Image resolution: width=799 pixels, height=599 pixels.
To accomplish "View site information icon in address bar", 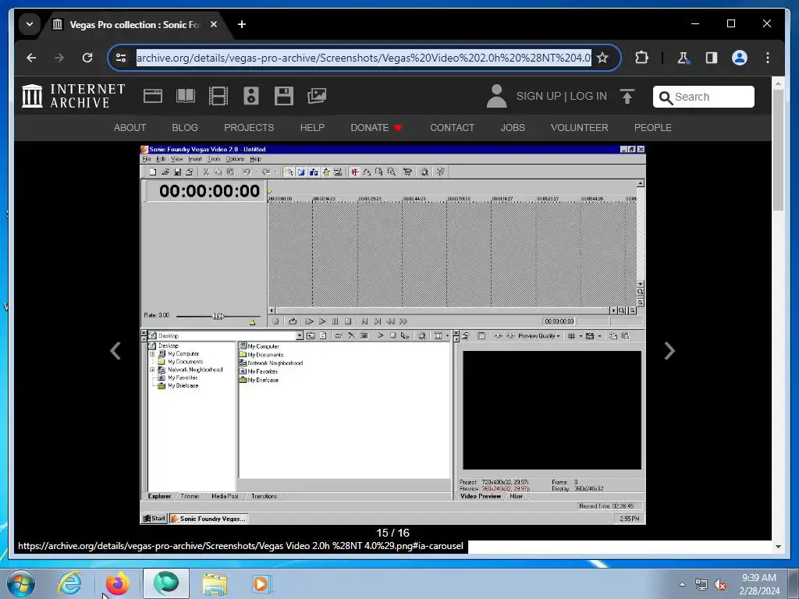I will [x=121, y=58].
